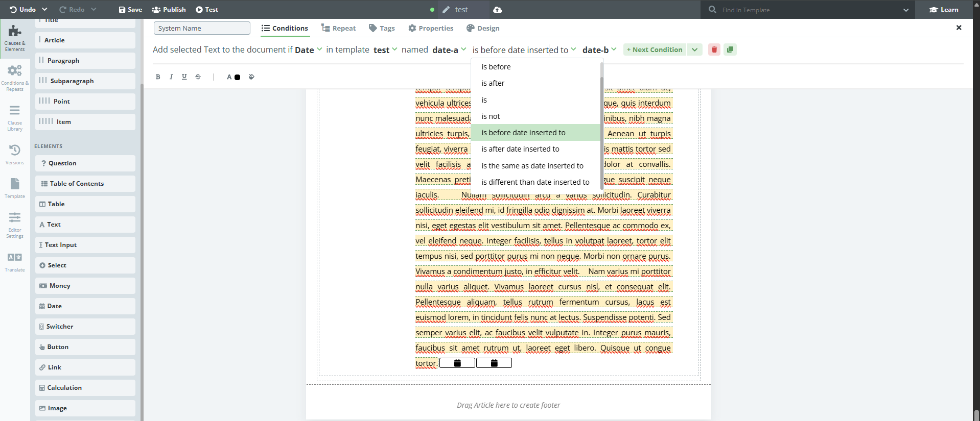Open the black text color swatch

pos(237,77)
